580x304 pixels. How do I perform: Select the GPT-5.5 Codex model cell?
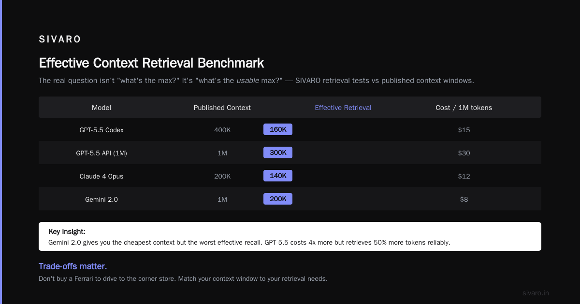tap(101, 130)
